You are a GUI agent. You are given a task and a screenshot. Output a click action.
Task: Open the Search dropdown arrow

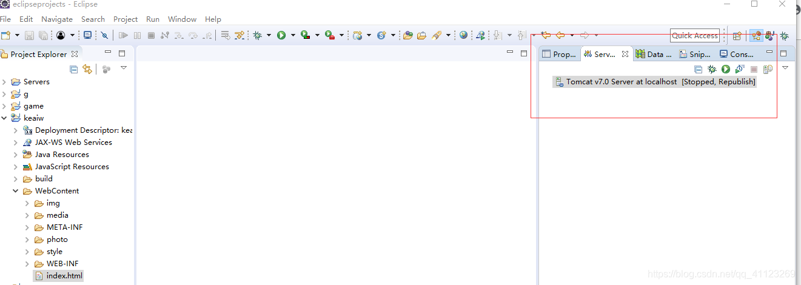tap(448, 35)
